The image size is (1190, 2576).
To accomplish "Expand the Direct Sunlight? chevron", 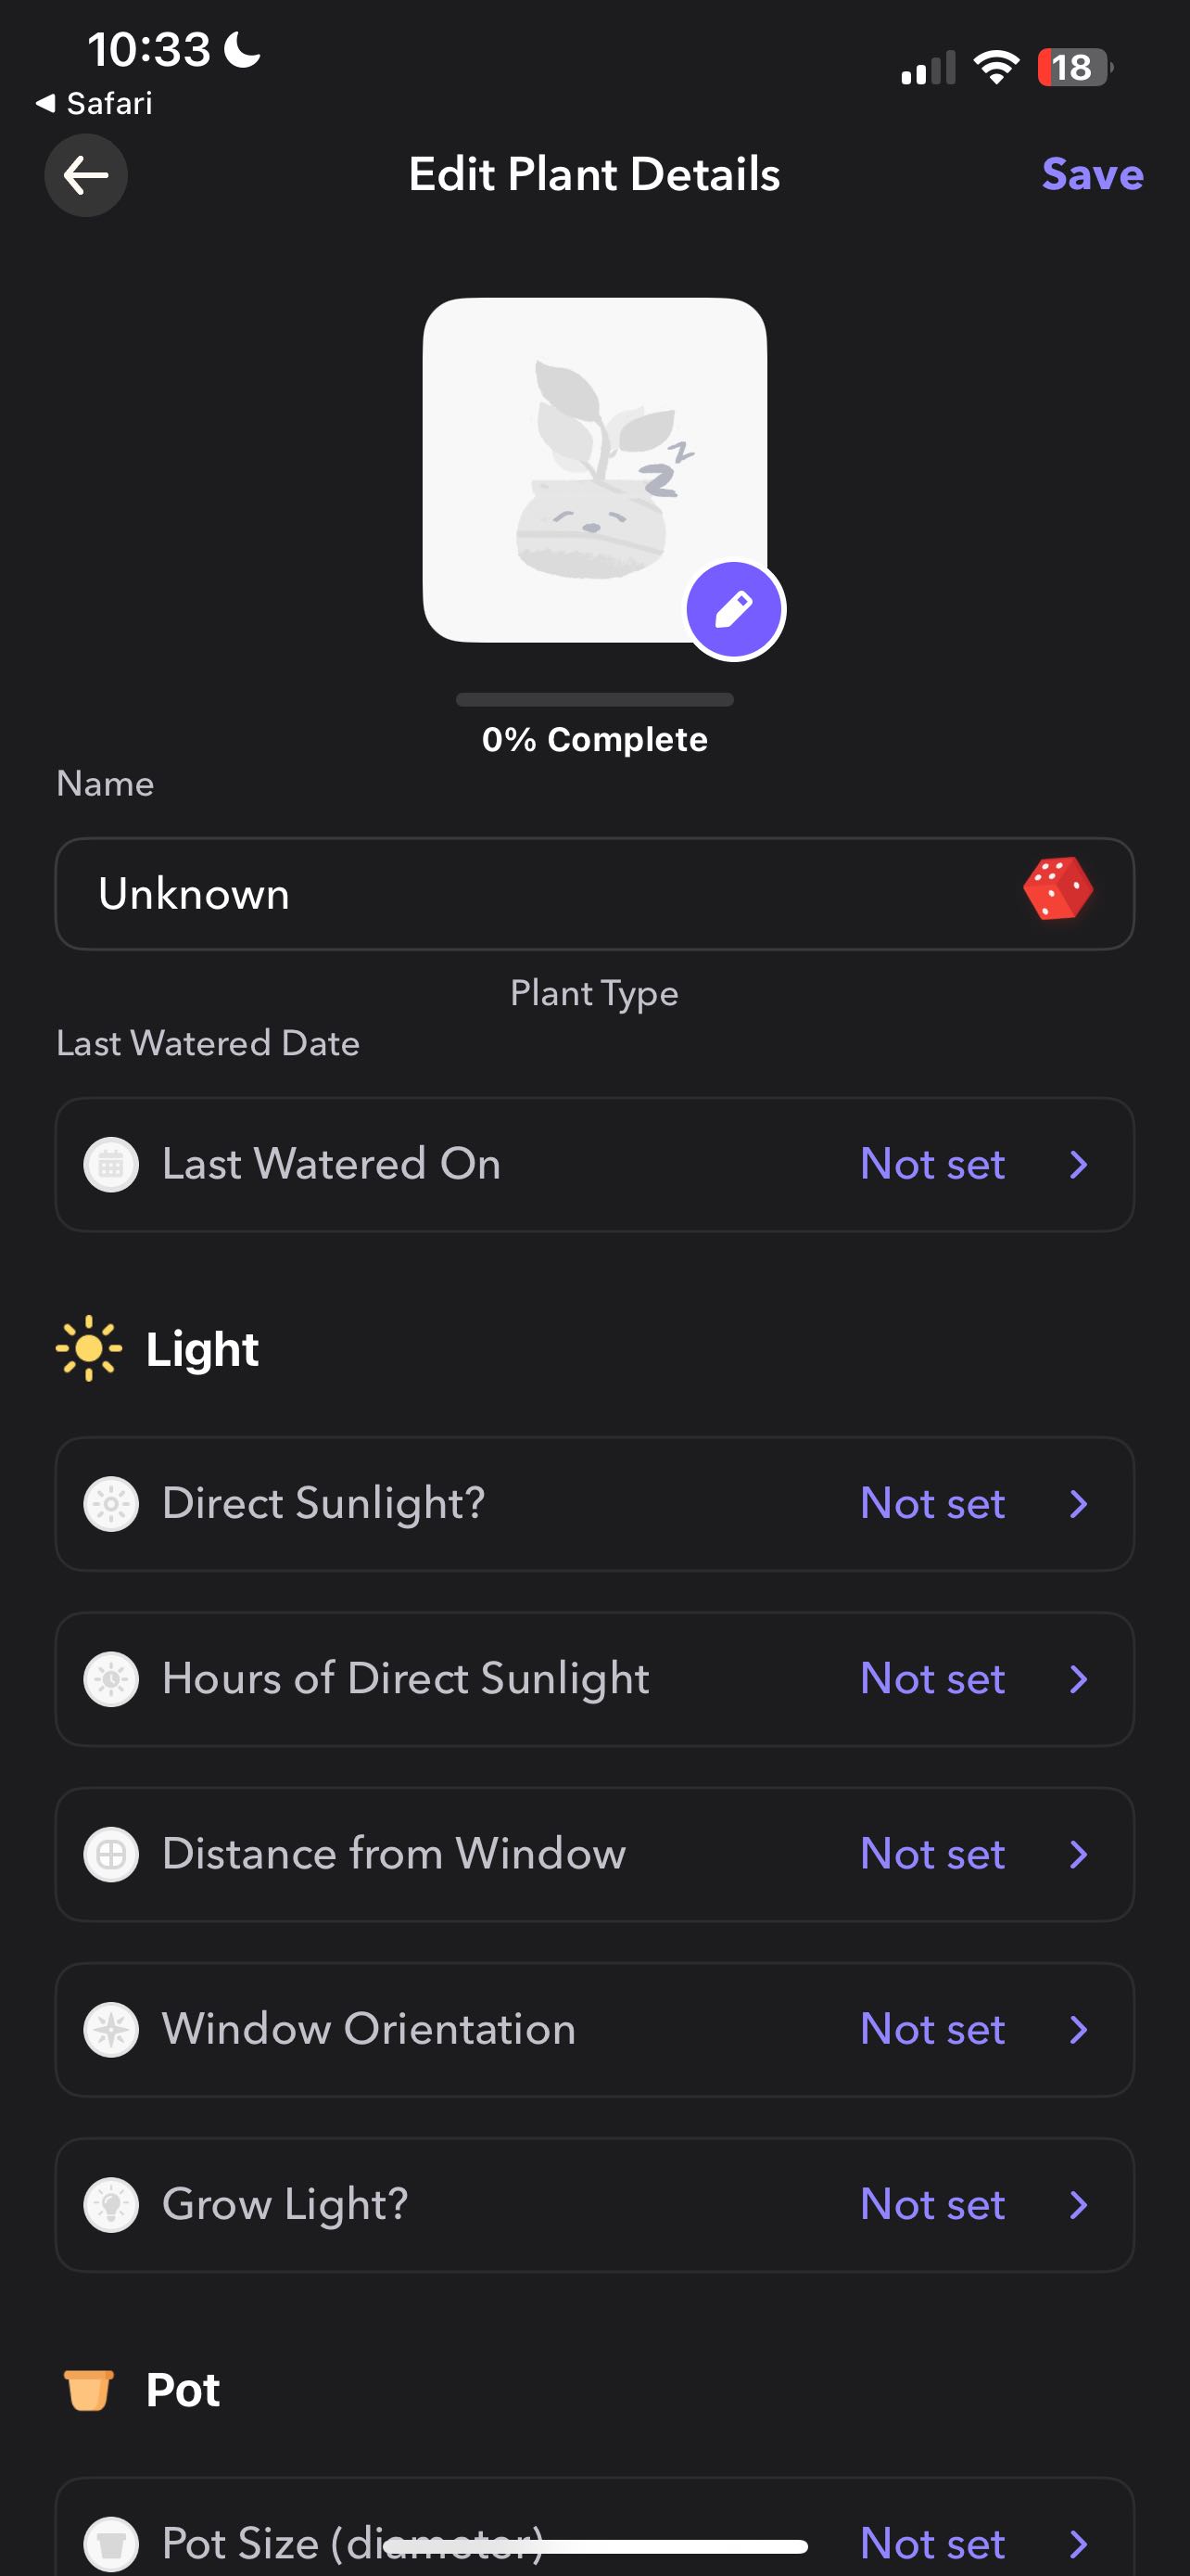I will pyautogui.click(x=1078, y=1504).
